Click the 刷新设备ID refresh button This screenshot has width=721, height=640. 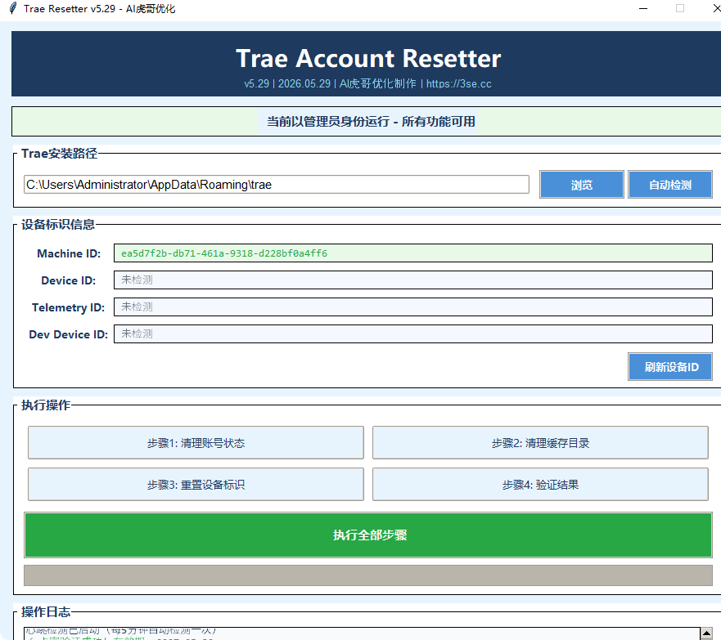click(670, 366)
